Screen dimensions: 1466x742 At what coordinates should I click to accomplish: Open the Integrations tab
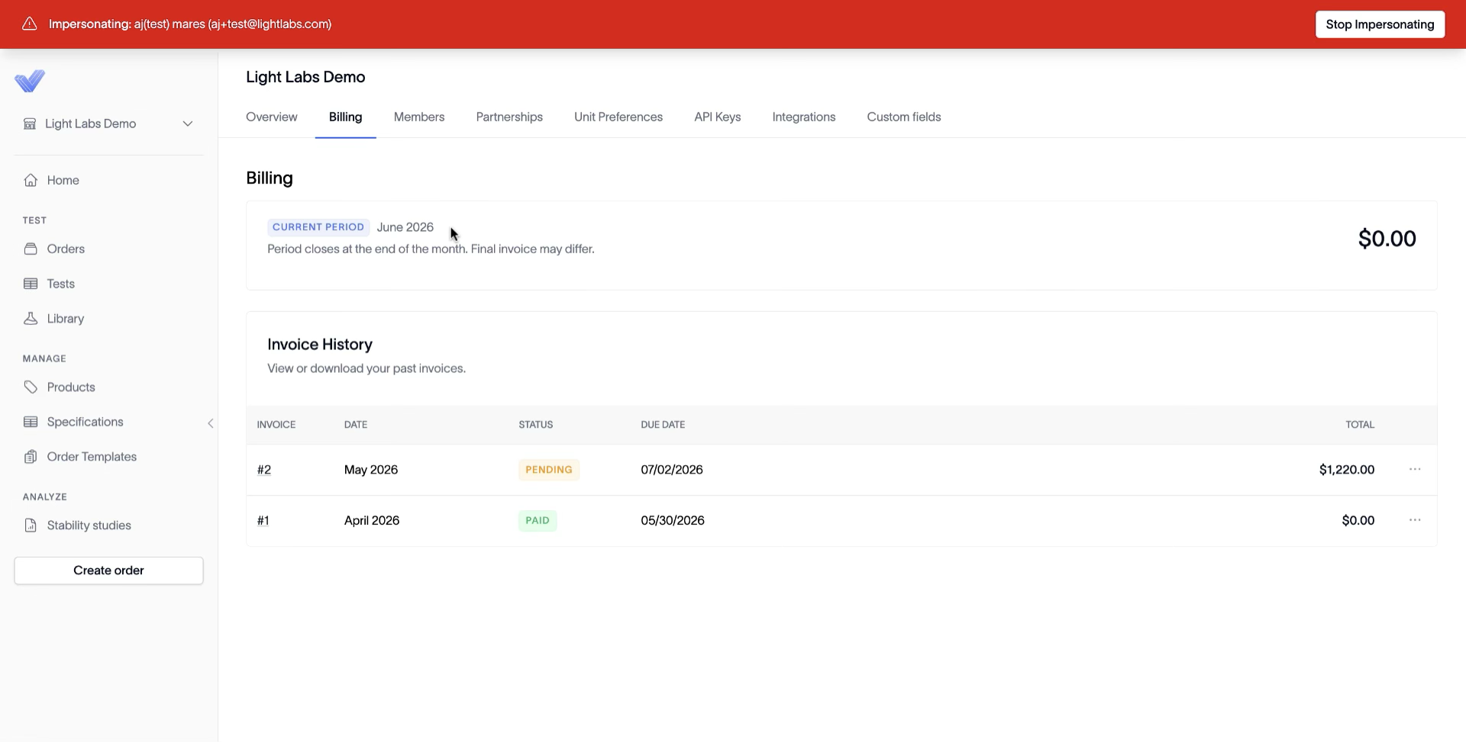(804, 117)
